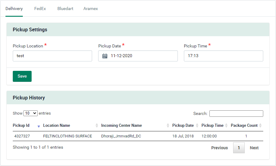Go to Previous page of history

coord(219,148)
